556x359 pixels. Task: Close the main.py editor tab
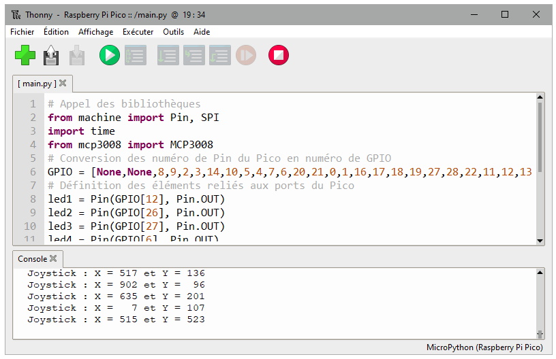[63, 83]
